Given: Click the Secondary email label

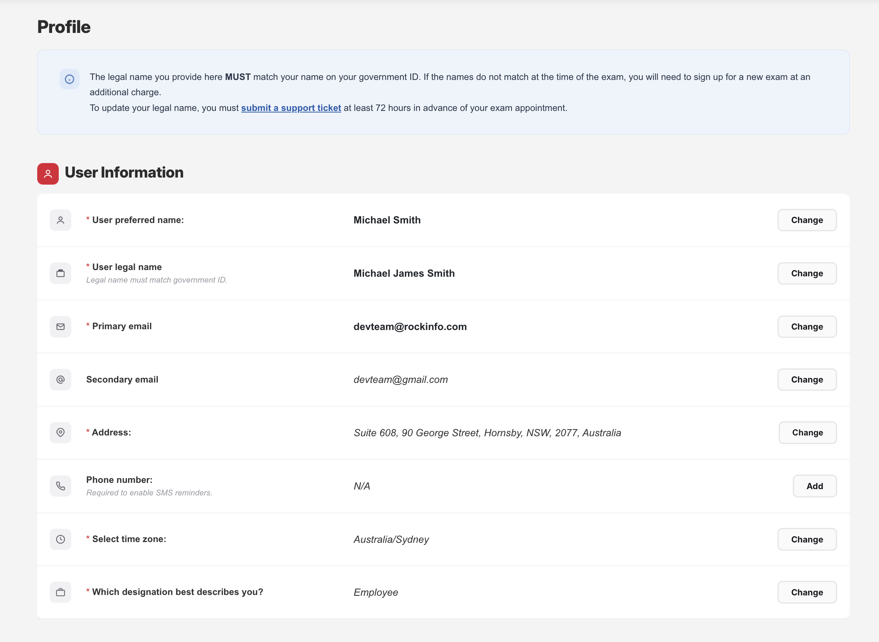Looking at the screenshot, I should 122,379.
